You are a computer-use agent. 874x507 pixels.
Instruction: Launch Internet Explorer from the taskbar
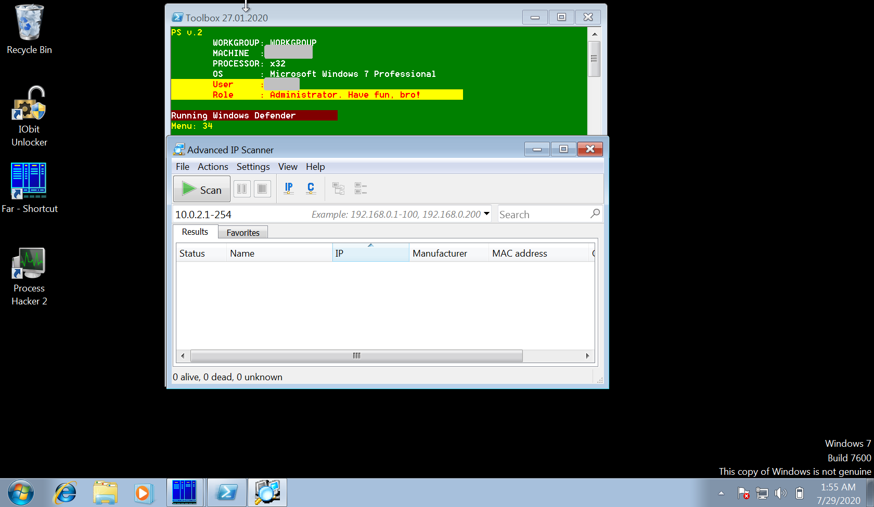coord(66,492)
